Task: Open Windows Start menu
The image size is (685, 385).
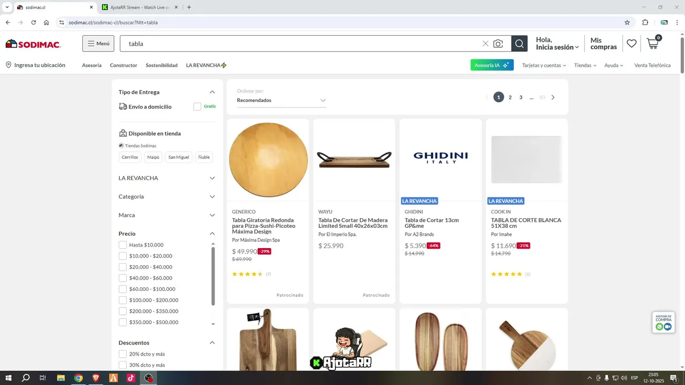Action: [9, 378]
